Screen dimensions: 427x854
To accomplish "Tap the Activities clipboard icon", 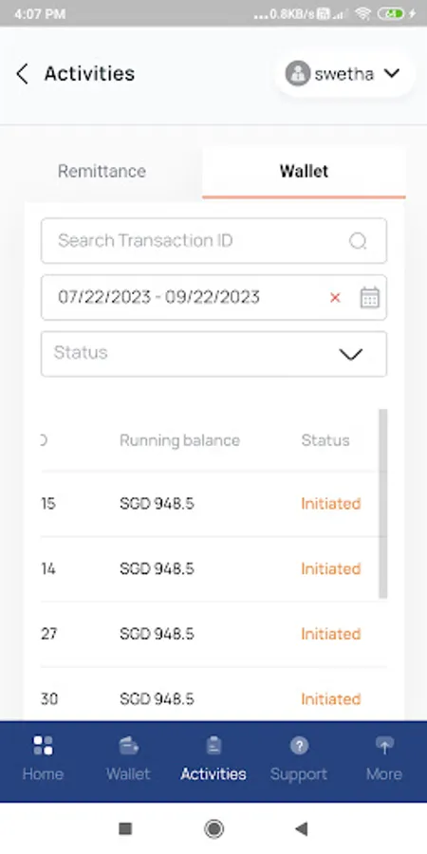I will click(x=213, y=745).
